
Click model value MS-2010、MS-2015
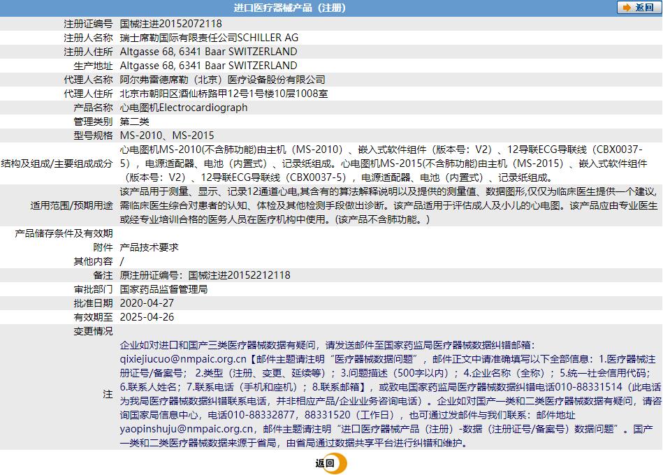167,136
